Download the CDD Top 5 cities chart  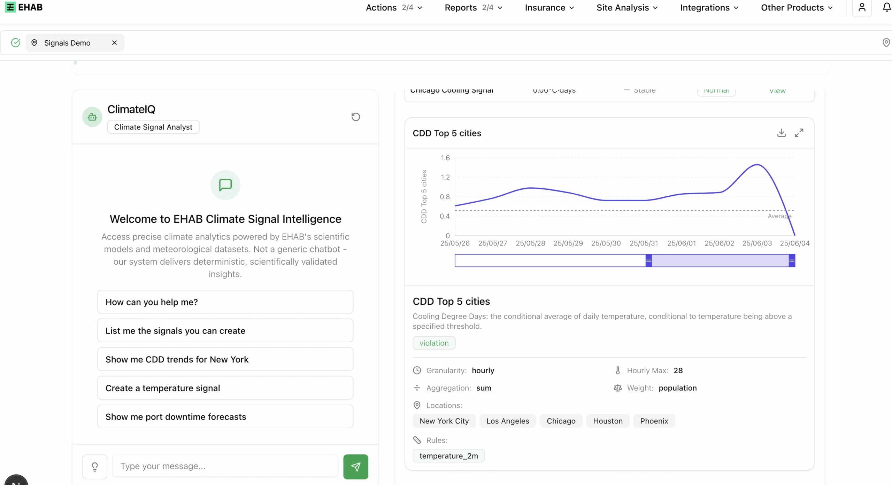[781, 133]
